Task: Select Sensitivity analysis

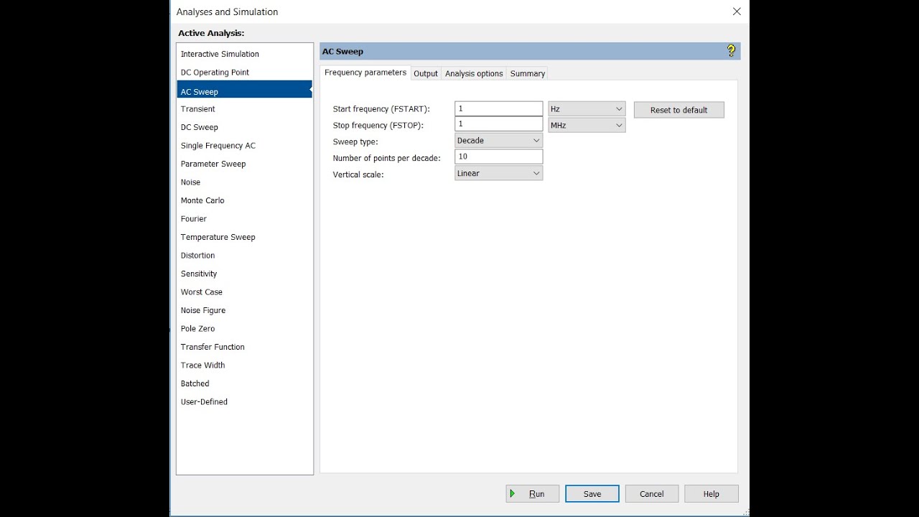Action: (245, 274)
